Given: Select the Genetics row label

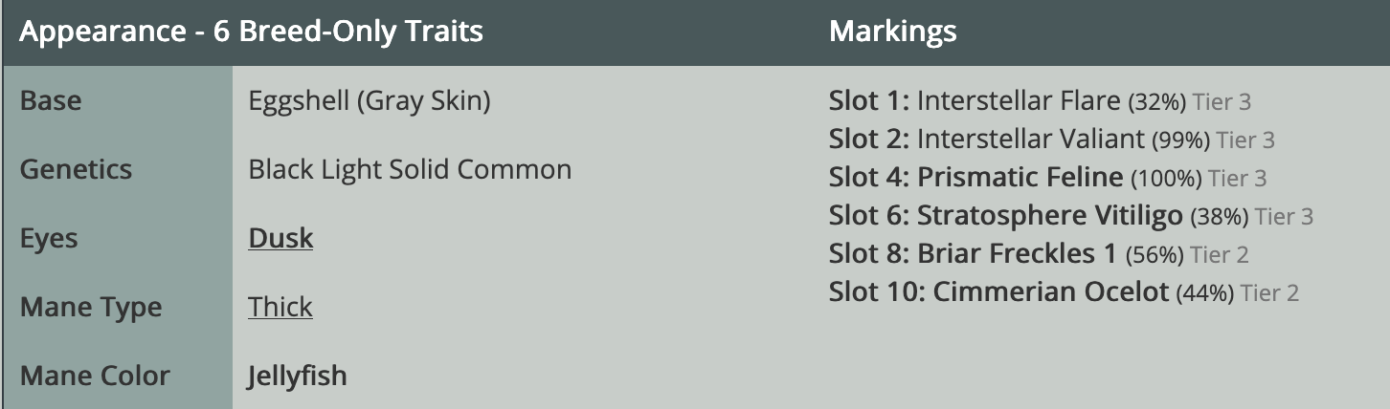Looking at the screenshot, I should click(76, 169).
